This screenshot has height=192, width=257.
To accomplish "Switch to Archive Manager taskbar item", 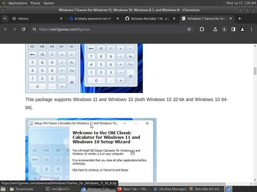I will coord(170,189).
